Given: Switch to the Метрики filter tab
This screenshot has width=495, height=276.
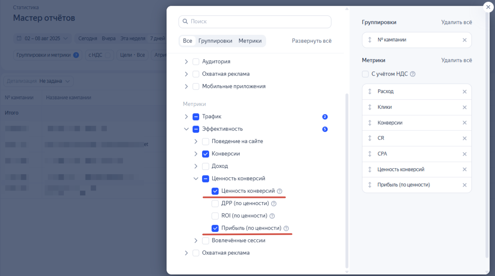Looking at the screenshot, I should [x=251, y=40].
